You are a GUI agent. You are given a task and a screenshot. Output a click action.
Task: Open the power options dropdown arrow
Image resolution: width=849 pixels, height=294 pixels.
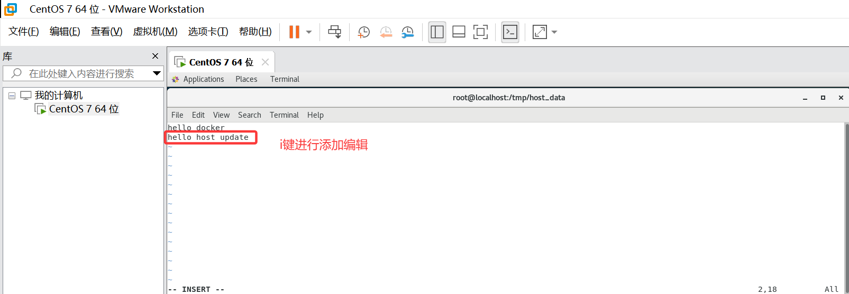point(309,32)
